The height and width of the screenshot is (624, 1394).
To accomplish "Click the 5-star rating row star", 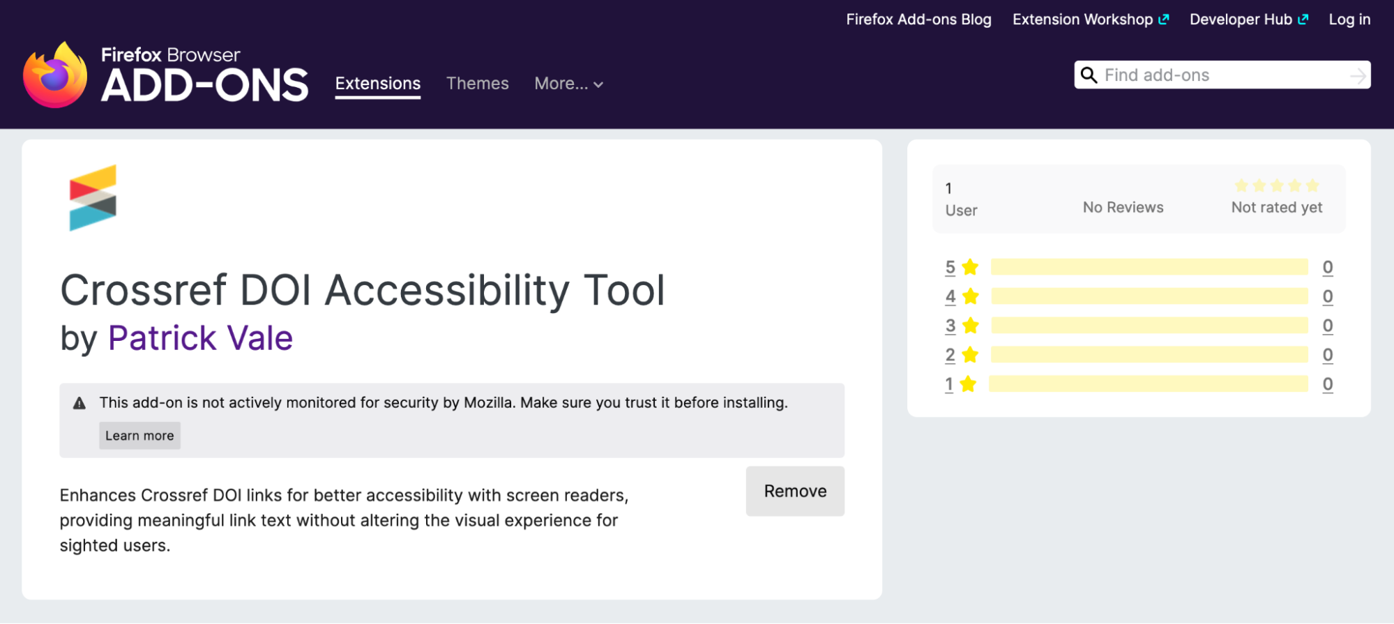I will pyautogui.click(x=970, y=267).
